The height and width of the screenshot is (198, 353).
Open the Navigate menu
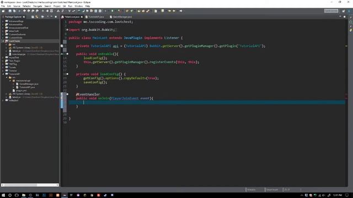click(x=38, y=6)
